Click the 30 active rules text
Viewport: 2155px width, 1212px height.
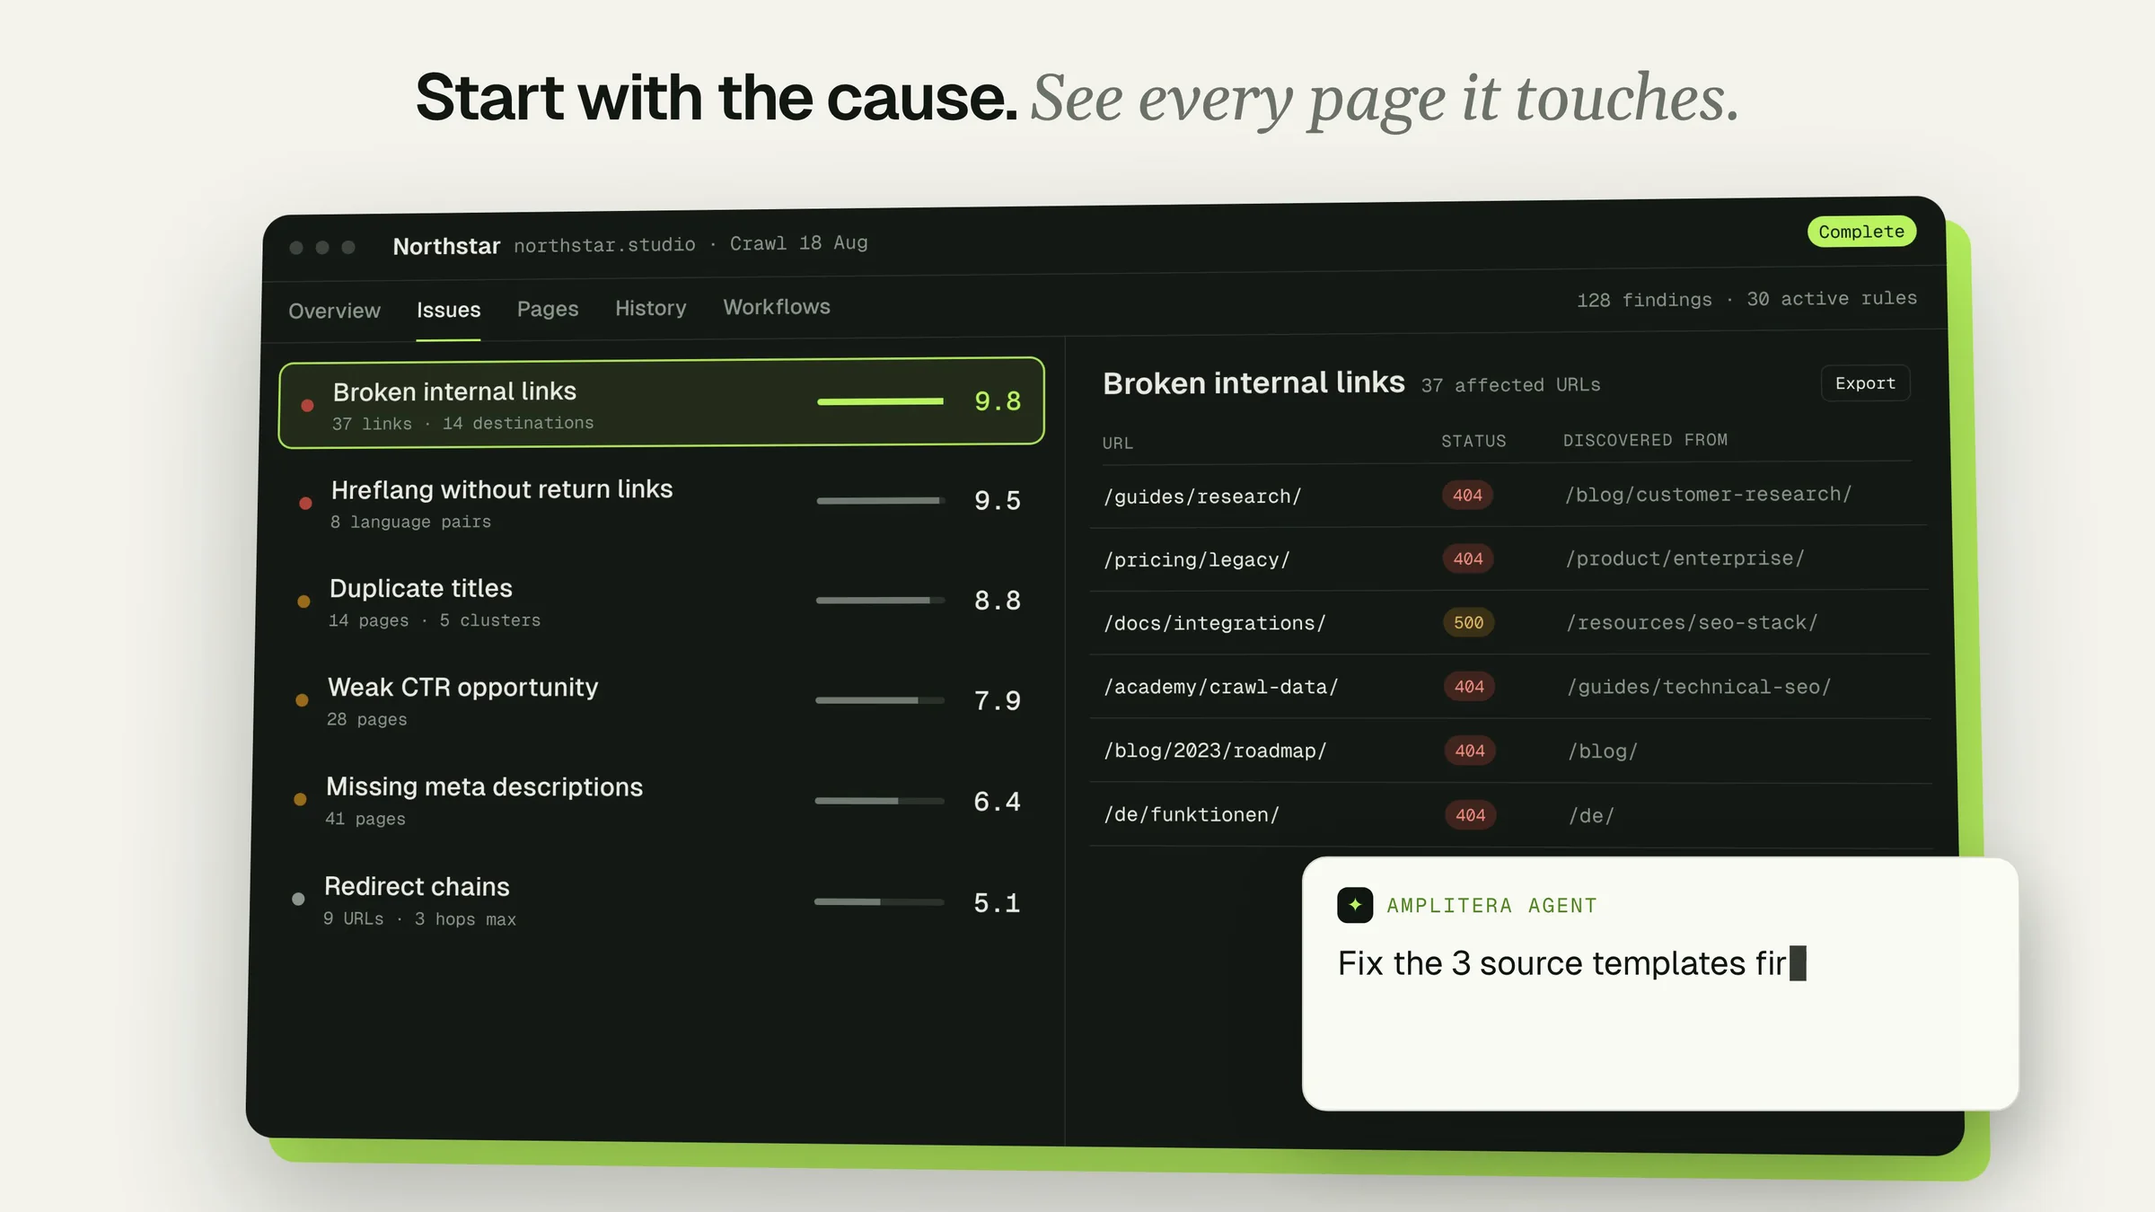pos(1832,298)
